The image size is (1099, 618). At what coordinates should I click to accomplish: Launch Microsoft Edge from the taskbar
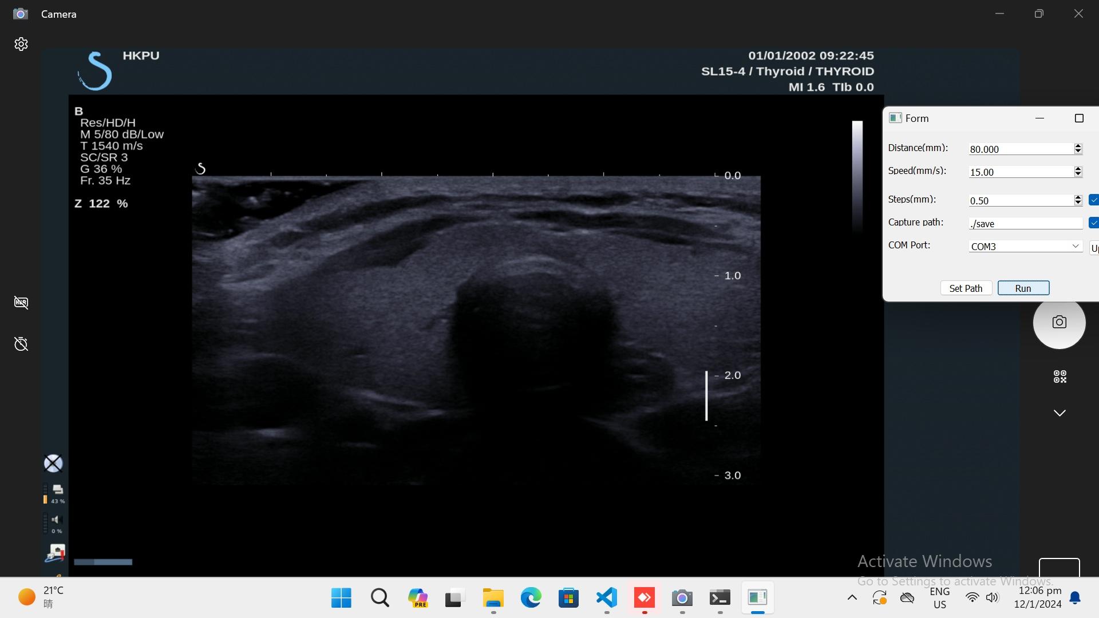(531, 598)
